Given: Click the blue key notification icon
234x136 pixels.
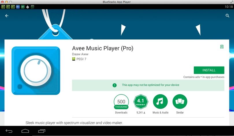Looking at the screenshot, I should pos(18,7).
